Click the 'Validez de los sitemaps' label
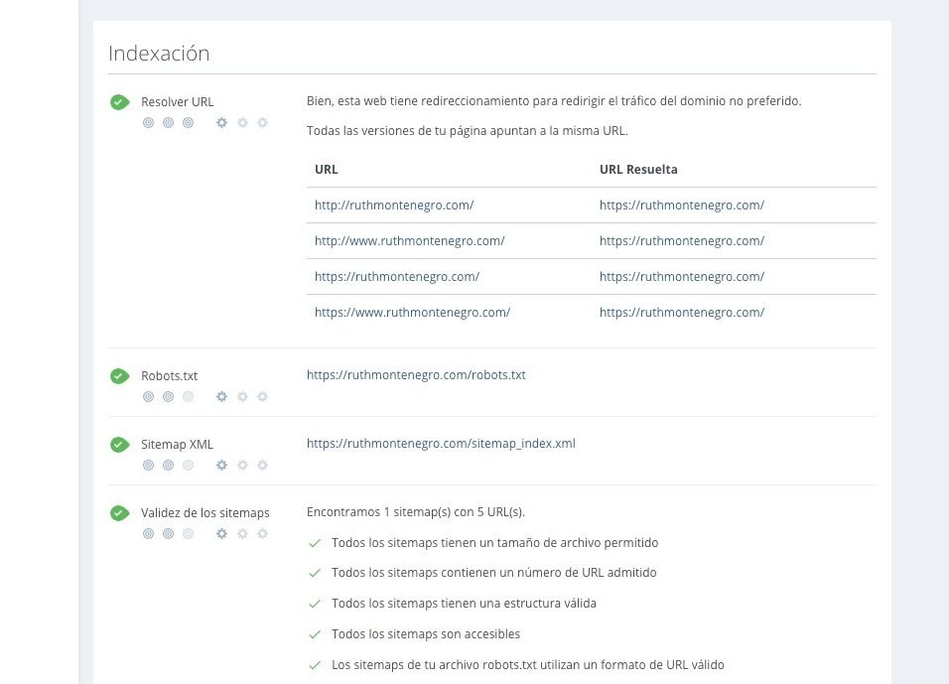 205,512
